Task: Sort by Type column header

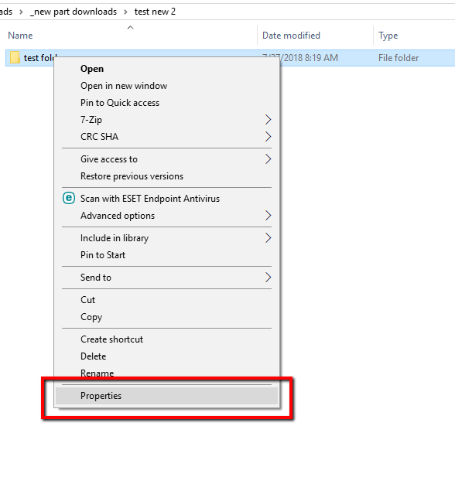Action: coord(388,36)
